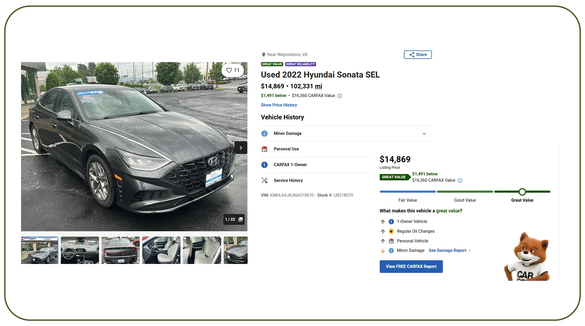The width and height of the screenshot is (585, 326).
Task: Go to next photo with arrow button
Action: coord(241,148)
